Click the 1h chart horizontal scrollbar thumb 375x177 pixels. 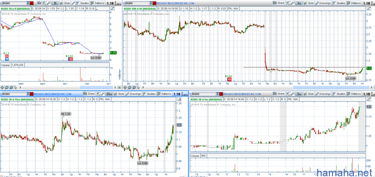(331, 88)
